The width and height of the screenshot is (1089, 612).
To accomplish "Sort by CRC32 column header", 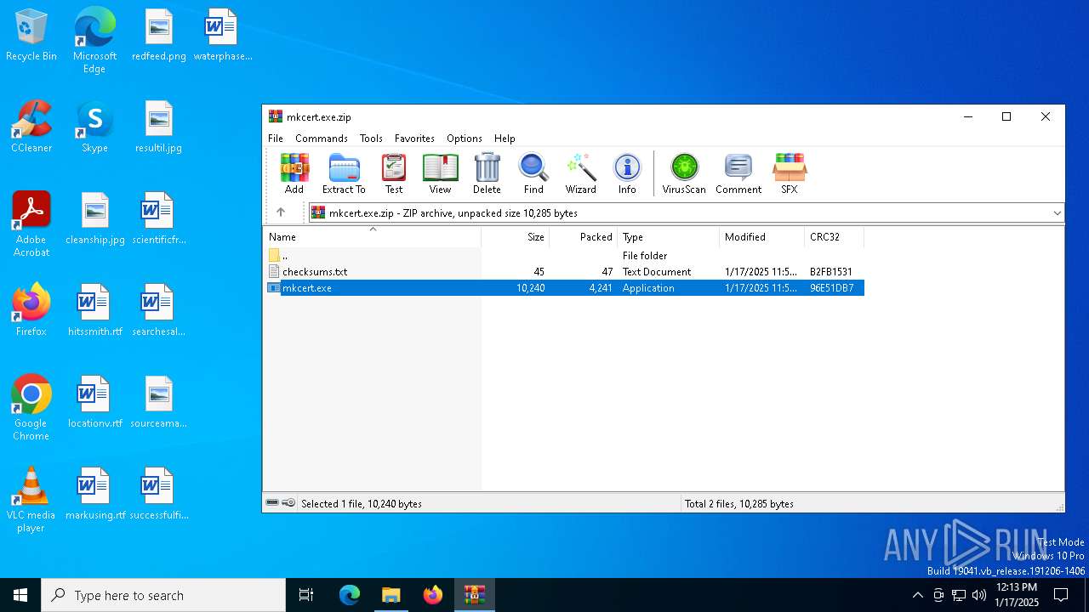I will pyautogui.click(x=835, y=237).
